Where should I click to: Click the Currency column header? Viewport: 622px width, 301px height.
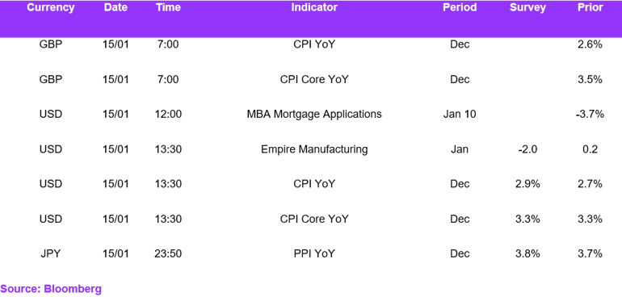click(51, 7)
